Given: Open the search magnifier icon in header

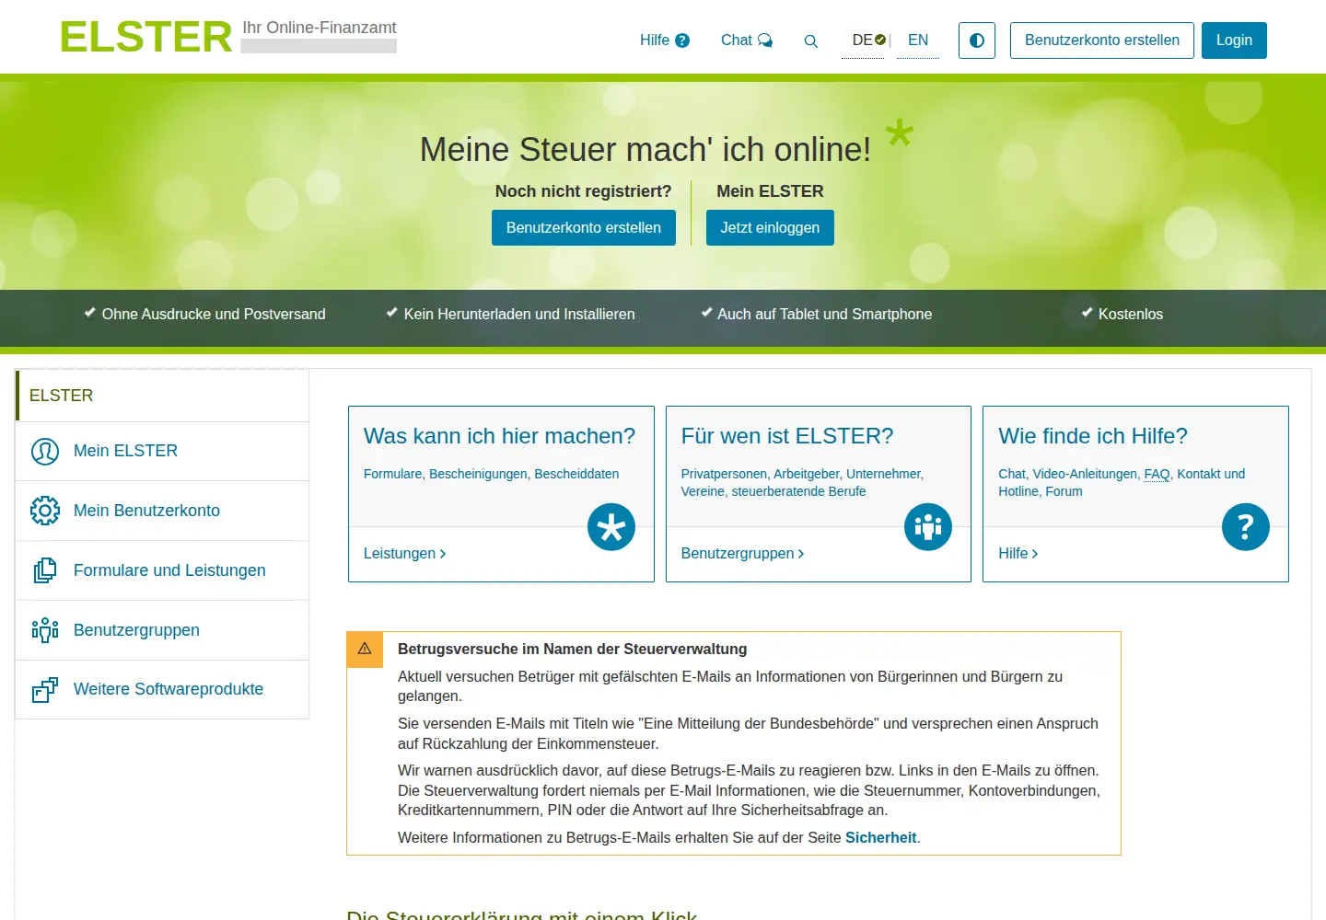Looking at the screenshot, I should coord(810,40).
